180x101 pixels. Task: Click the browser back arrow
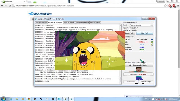[2, 6]
